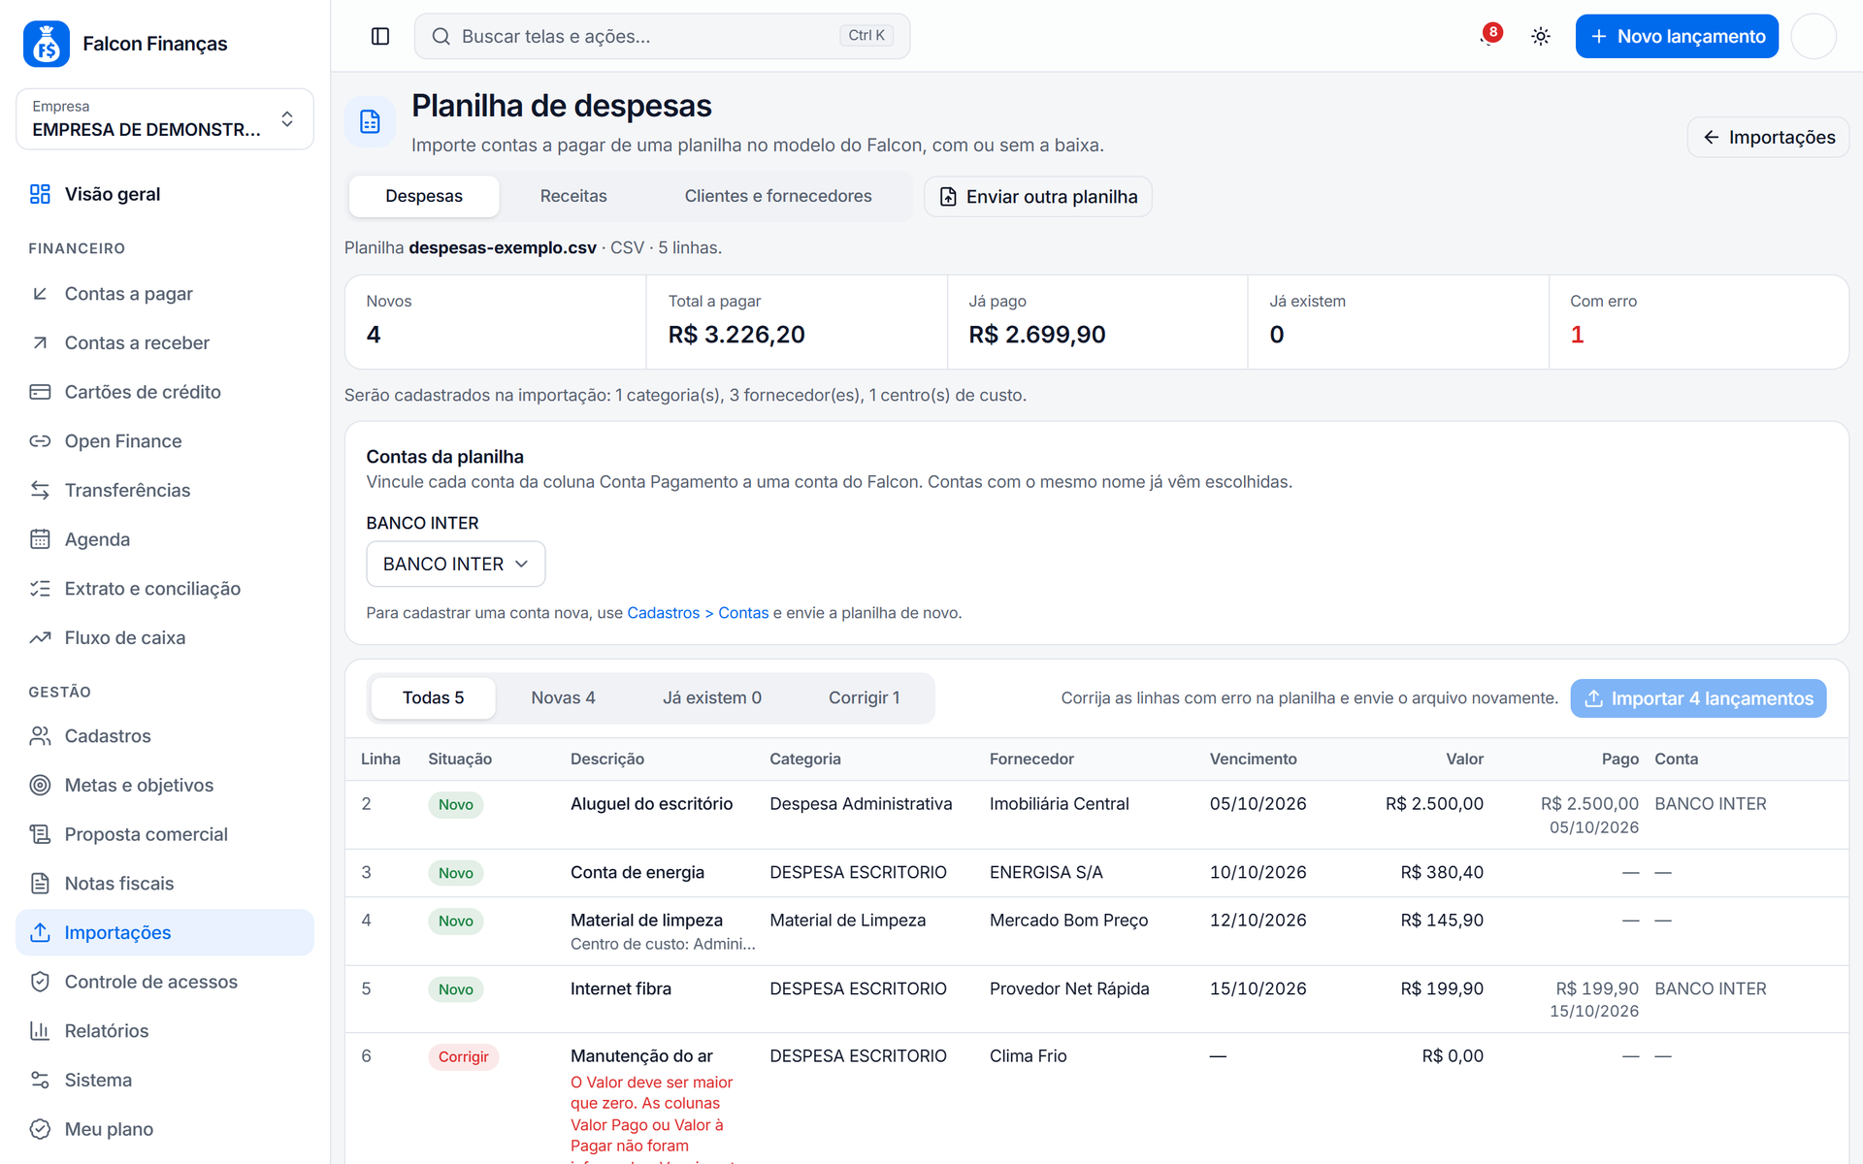The image size is (1863, 1164).
Task: Follow the Cadastros > Contas link
Action: point(698,613)
